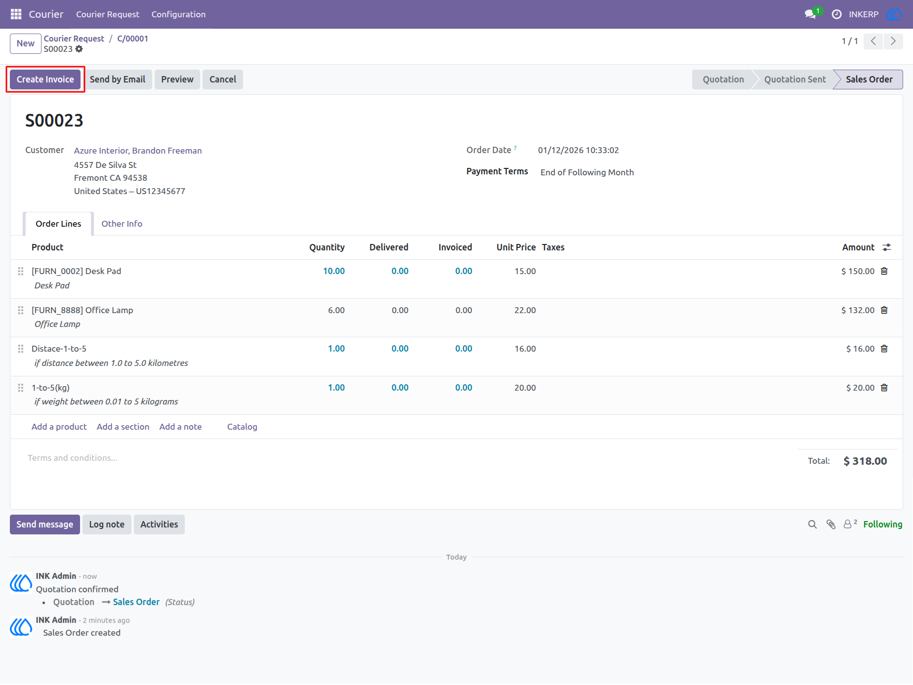Delete the Office Lamp order line
Viewport: 913px width, 685px height.
884,310
